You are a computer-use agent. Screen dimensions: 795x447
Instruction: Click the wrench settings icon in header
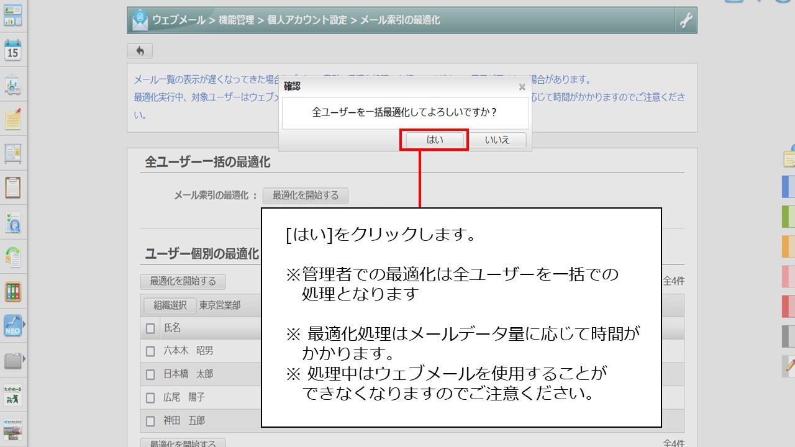686,20
